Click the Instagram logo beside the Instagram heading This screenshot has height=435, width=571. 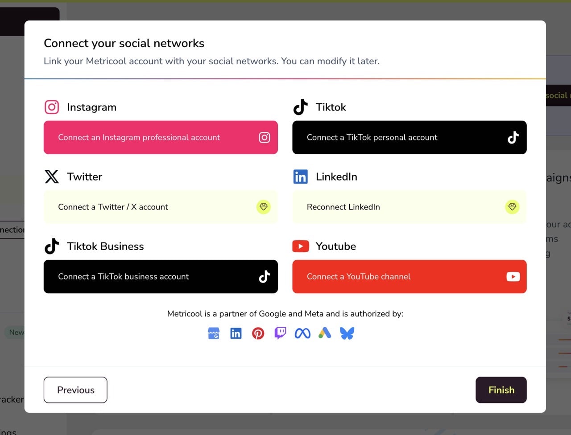point(52,107)
